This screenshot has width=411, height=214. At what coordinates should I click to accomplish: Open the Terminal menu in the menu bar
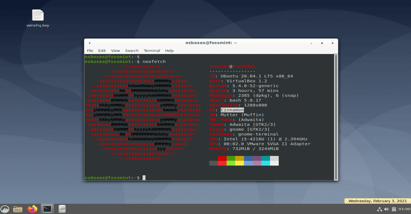[152, 51]
